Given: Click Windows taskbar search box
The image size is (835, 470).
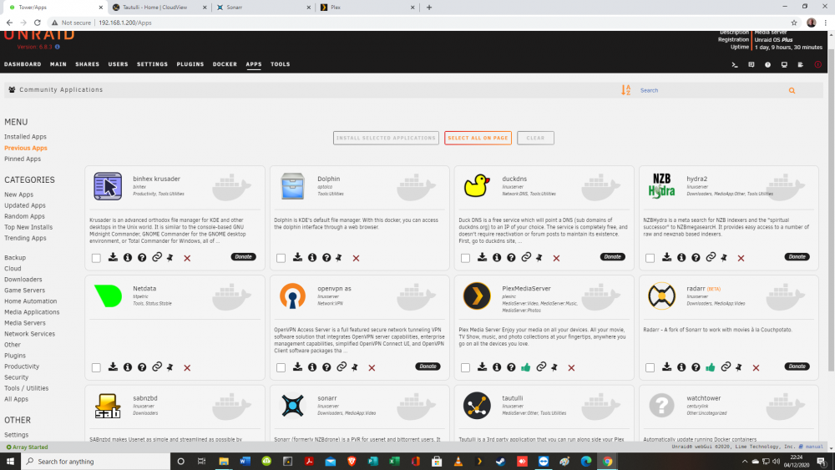Looking at the screenshot, I should [96, 462].
